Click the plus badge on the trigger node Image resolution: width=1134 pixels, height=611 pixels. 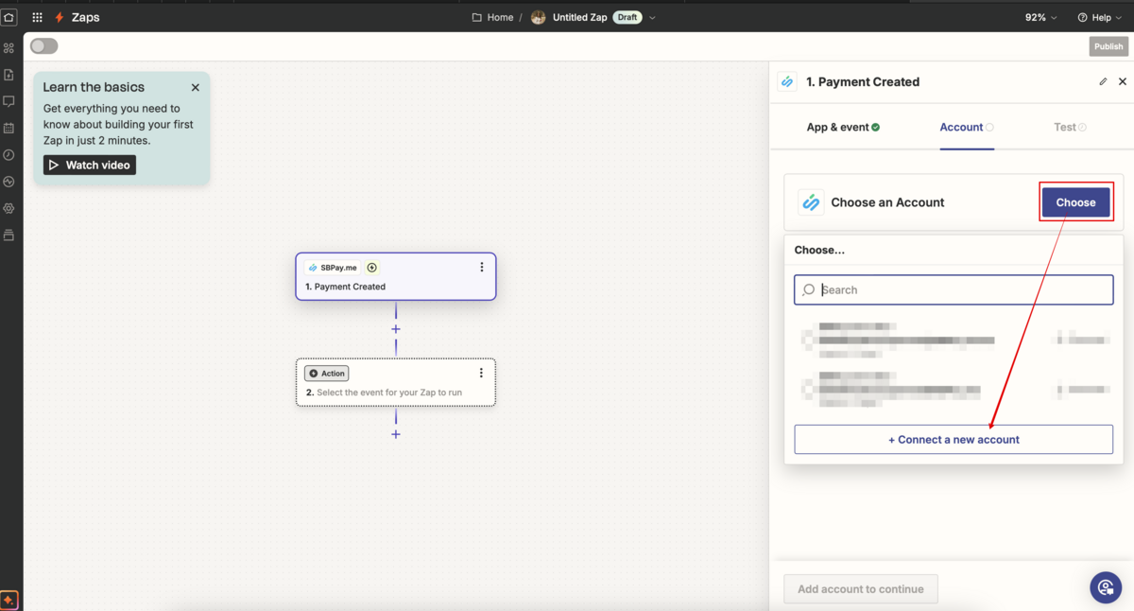(372, 268)
